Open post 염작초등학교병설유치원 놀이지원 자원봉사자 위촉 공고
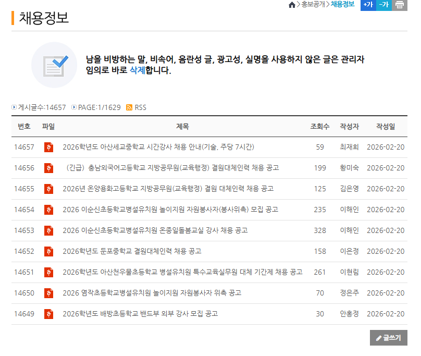 (152, 293)
